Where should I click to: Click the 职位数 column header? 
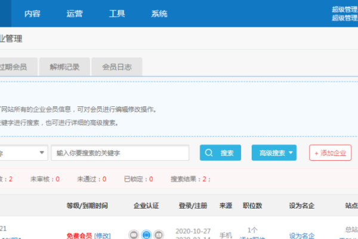pyautogui.click(x=252, y=206)
